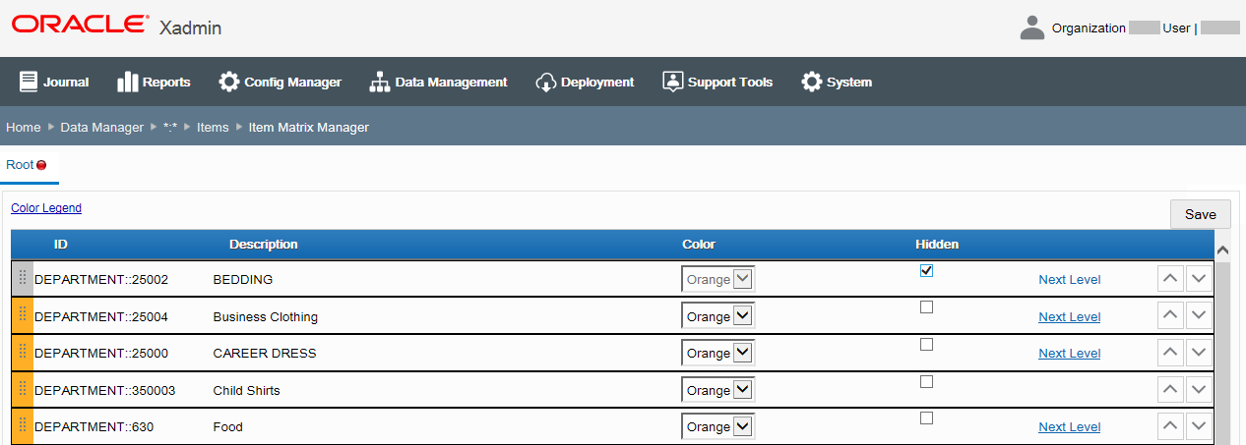The image size is (1246, 445).
Task: Open Color dropdown for Business Clothing
Action: coord(717,316)
